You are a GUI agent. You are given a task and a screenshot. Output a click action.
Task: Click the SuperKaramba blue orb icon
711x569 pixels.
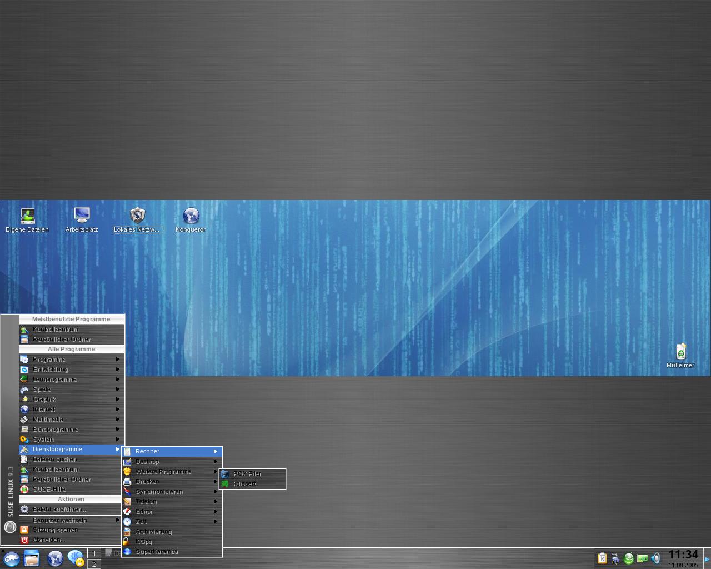127,552
